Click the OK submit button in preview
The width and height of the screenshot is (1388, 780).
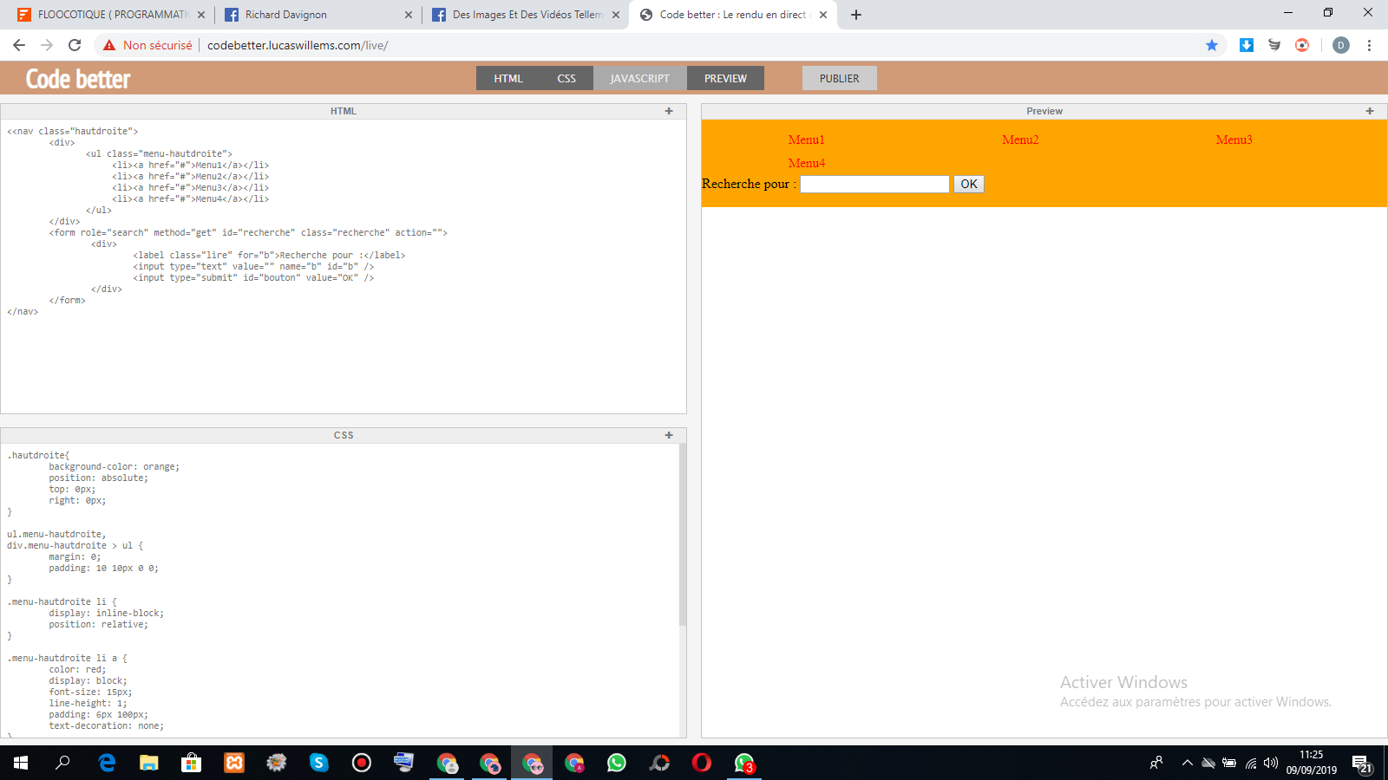pyautogui.click(x=968, y=184)
